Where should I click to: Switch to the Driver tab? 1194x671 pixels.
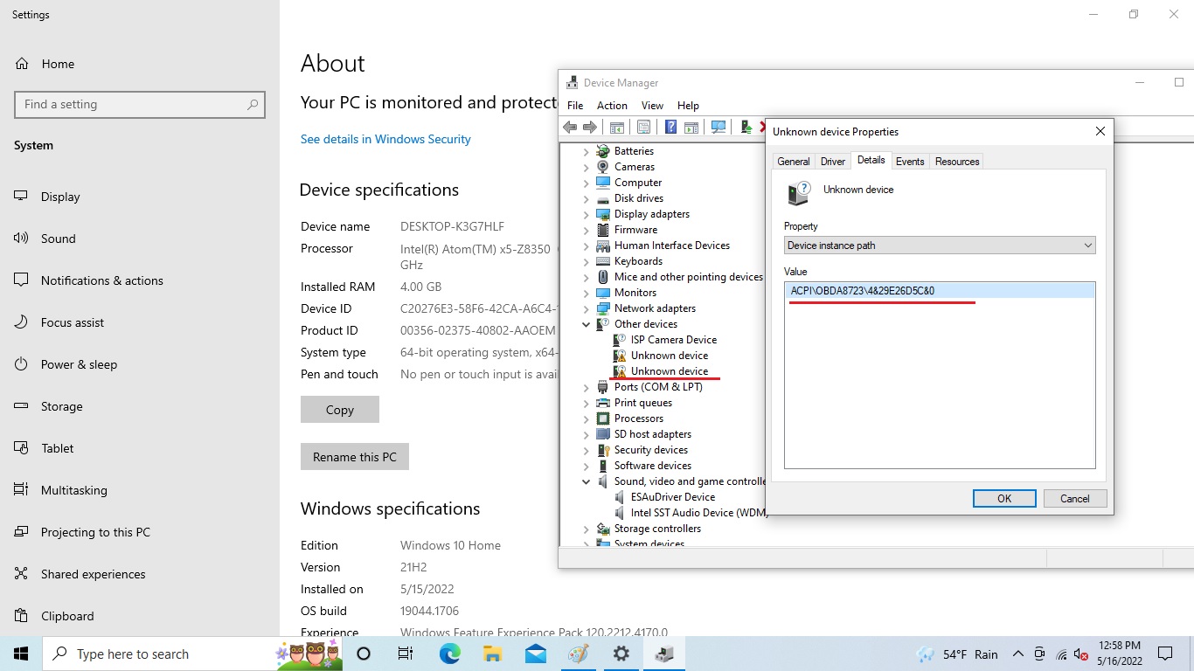click(833, 162)
